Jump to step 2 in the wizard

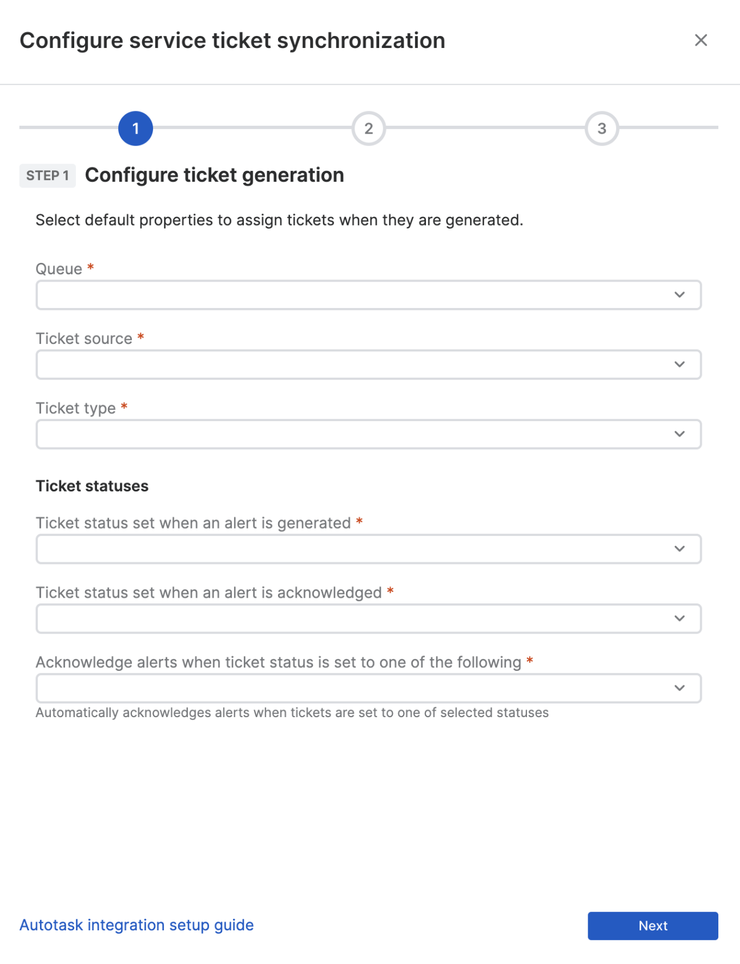click(x=368, y=129)
